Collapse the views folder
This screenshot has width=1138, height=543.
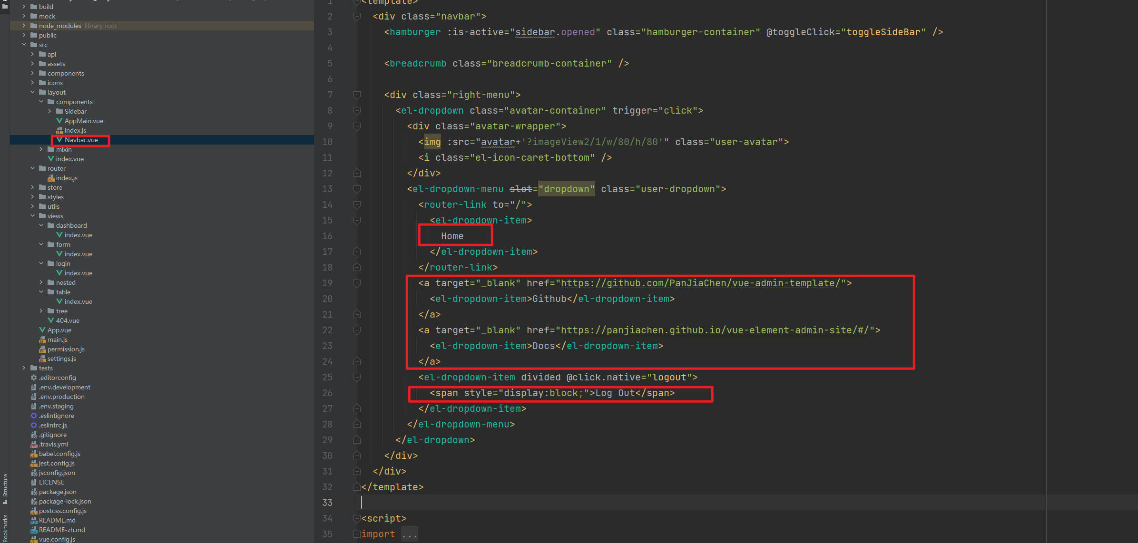click(x=32, y=216)
